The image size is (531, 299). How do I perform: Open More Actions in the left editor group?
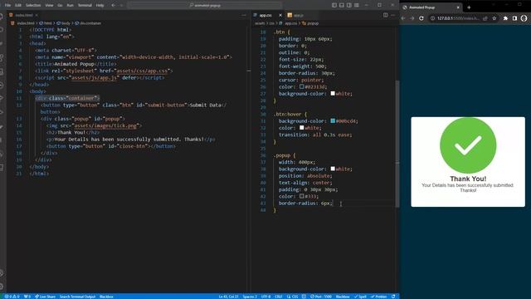[243, 15]
